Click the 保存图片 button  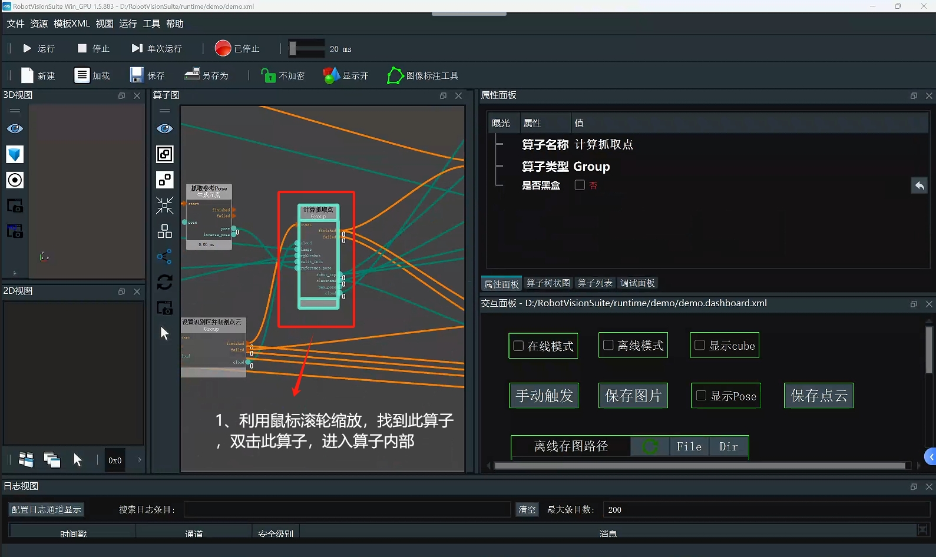click(x=633, y=396)
